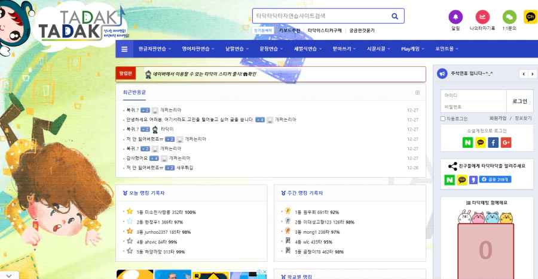Log in with Facebook icon

click(493, 142)
